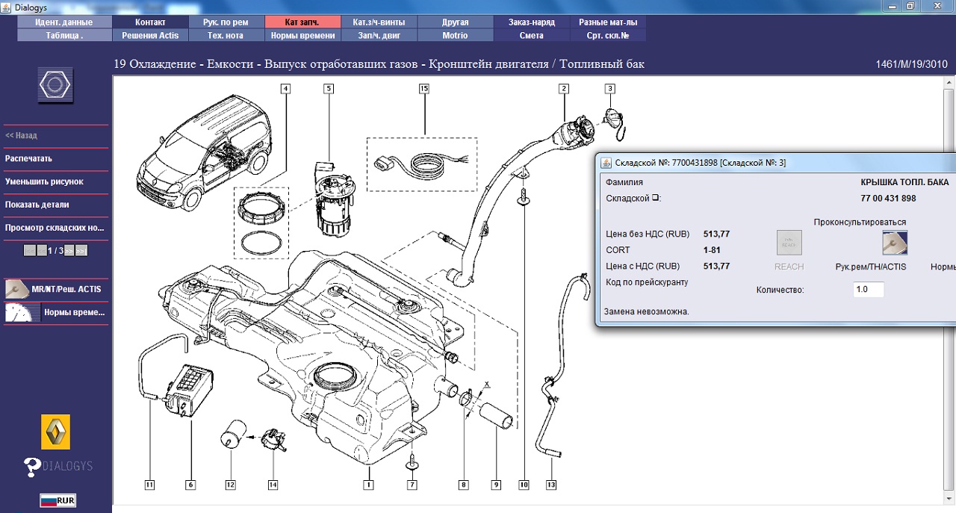Click Просмотр складских номеров link
The image size is (956, 513).
click(x=55, y=228)
